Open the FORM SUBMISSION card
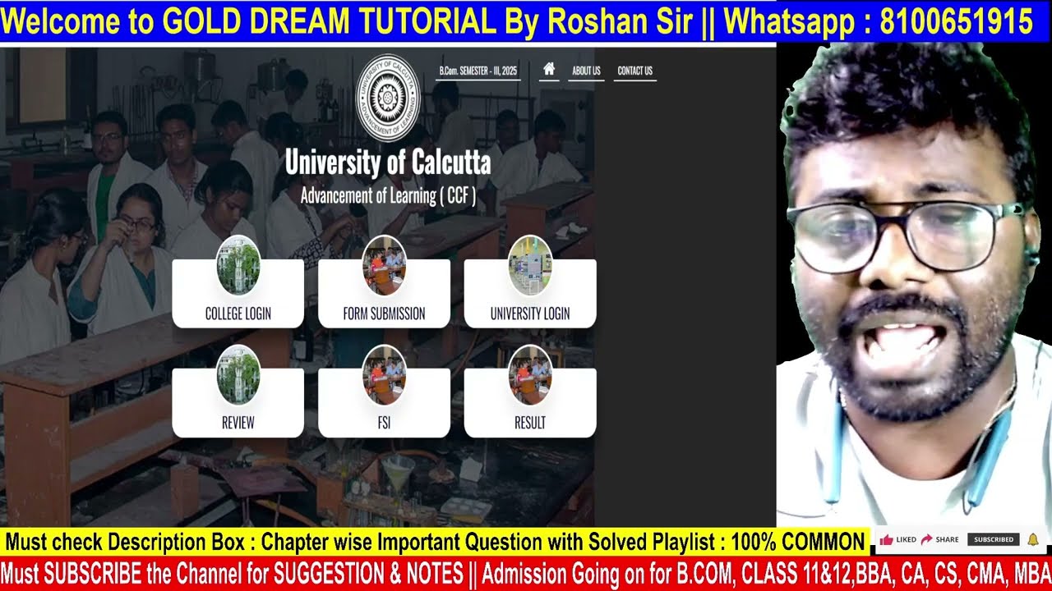Image resolution: width=1052 pixels, height=591 pixels. tap(384, 293)
